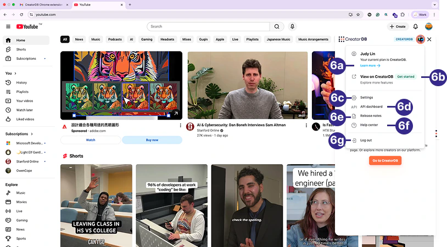Click the Go to CreatorDB button
Viewport: 447px width, 247px height.
click(x=385, y=160)
